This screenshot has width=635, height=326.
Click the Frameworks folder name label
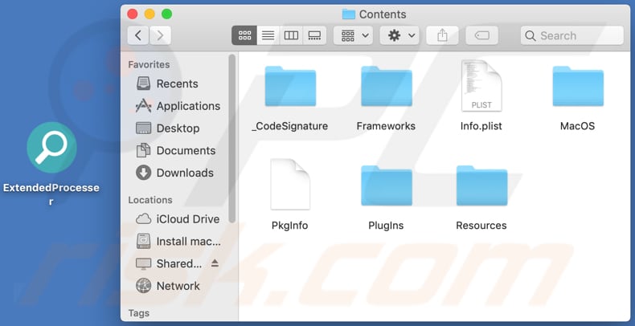click(x=386, y=126)
